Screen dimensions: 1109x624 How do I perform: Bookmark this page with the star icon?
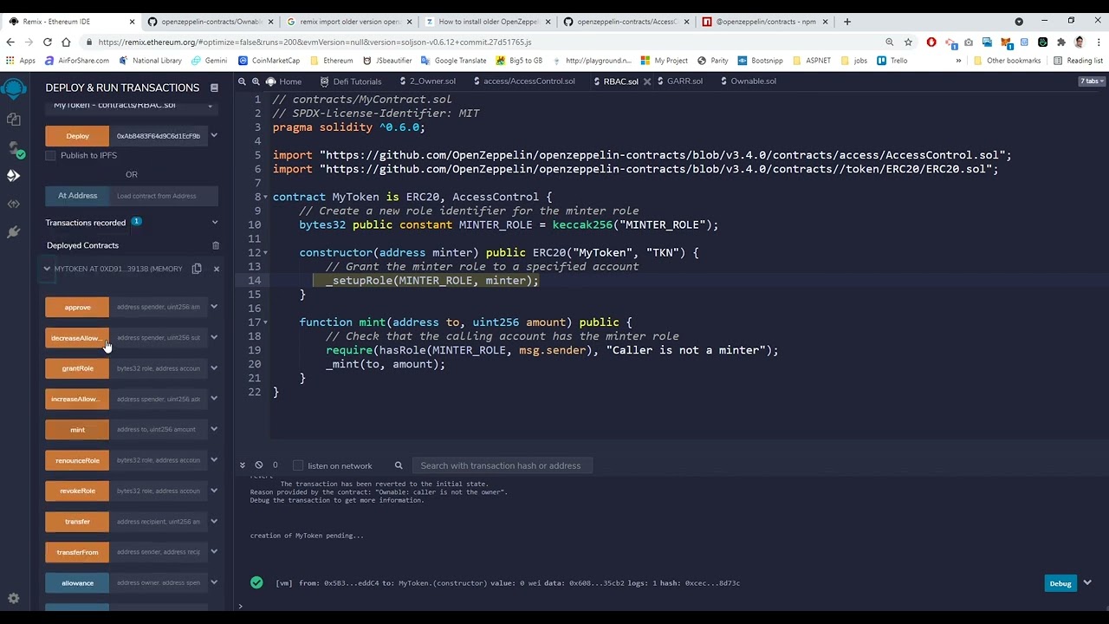[x=908, y=42]
